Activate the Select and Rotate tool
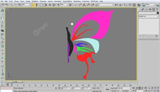 click(x=54, y=5)
